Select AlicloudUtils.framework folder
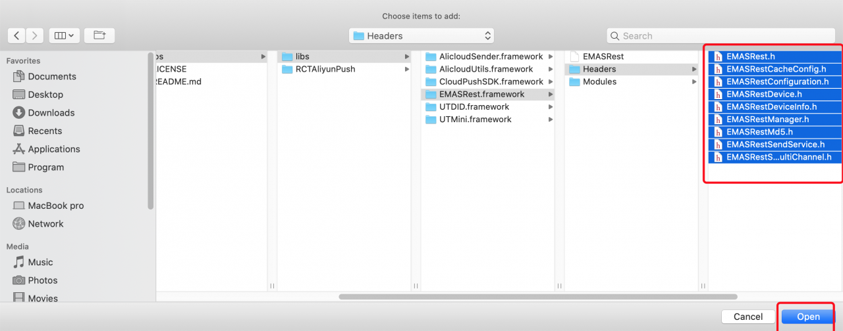 click(488, 69)
